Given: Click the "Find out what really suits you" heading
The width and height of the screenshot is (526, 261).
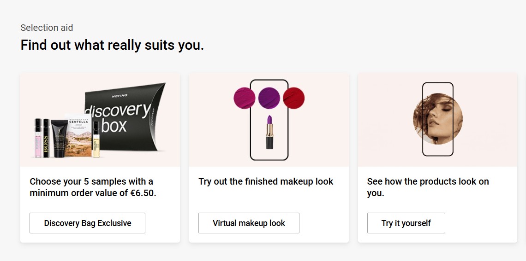Looking at the screenshot, I should (112, 45).
